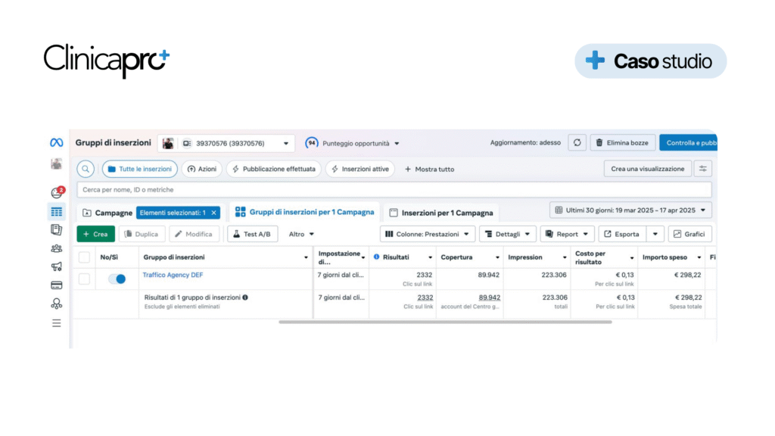Viewport: 775px width, 436px height.
Task: Click the Modifica button
Action: 194,234
